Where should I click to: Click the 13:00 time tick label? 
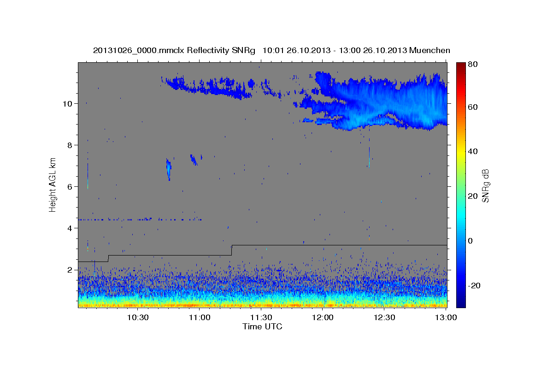(x=447, y=317)
